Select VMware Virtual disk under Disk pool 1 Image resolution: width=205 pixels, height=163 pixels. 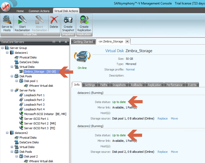[x=41, y=86]
